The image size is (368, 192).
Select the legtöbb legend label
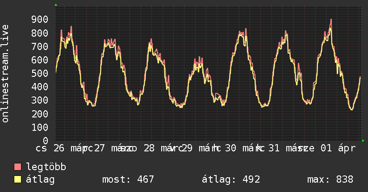click(46, 167)
